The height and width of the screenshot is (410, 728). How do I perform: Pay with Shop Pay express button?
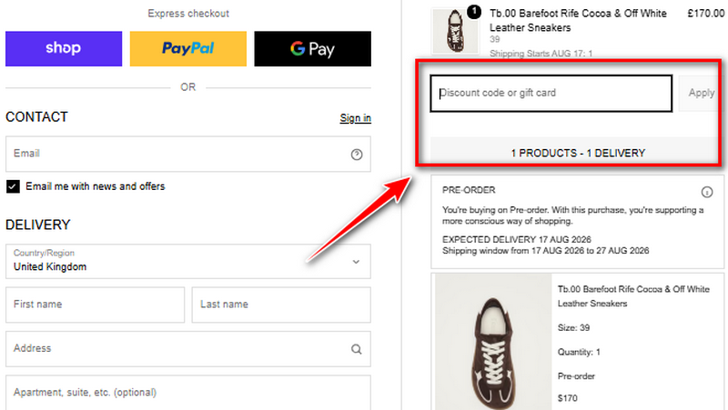click(64, 49)
